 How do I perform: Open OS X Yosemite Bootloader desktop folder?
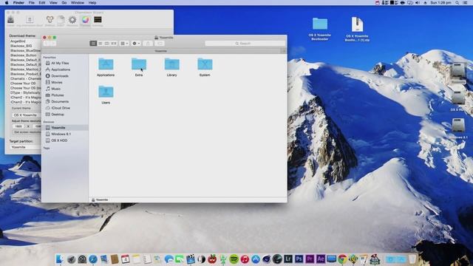(320, 29)
